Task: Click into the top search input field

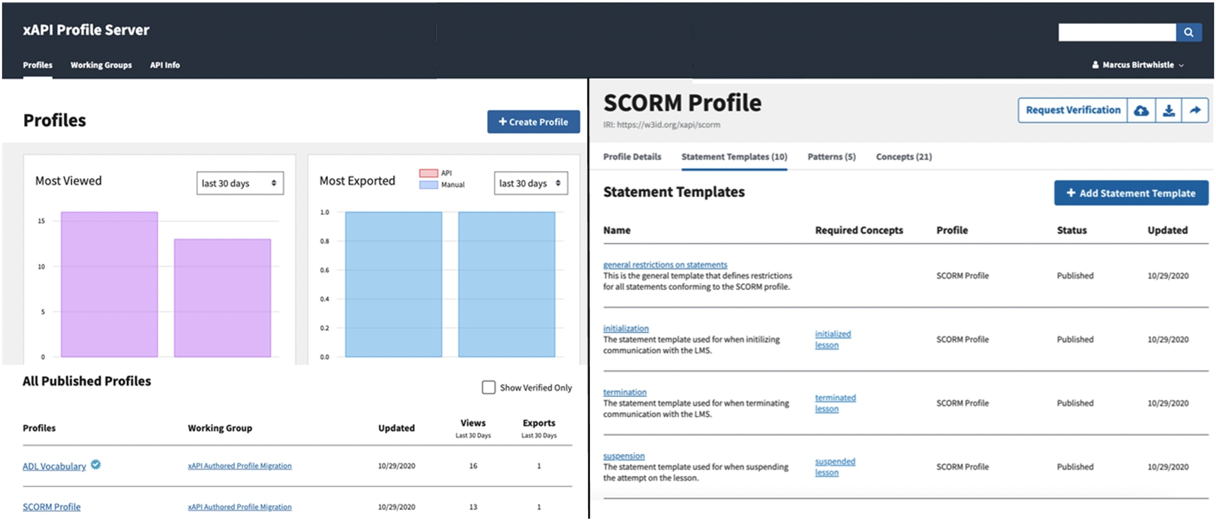Action: 1116,32
